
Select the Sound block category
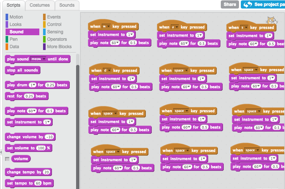[22, 32]
